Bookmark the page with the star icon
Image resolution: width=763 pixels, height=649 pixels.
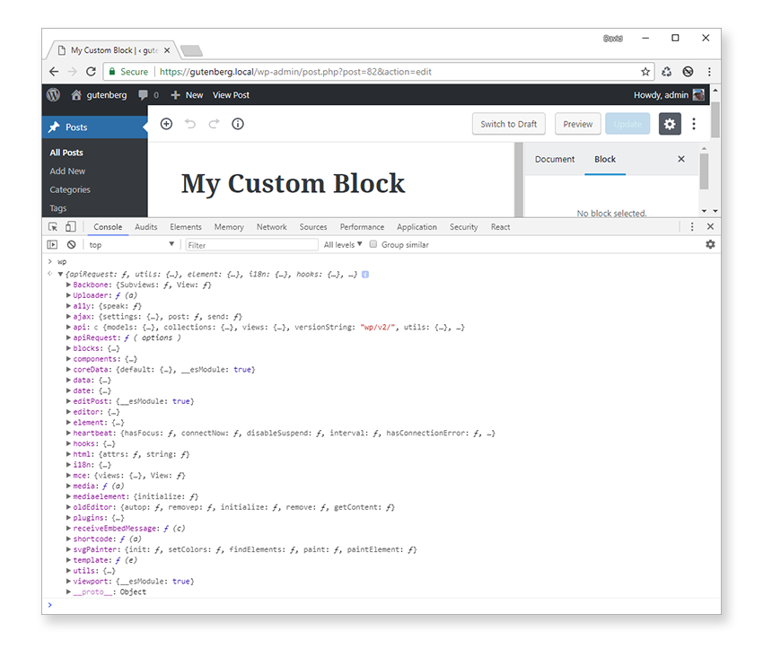(645, 72)
